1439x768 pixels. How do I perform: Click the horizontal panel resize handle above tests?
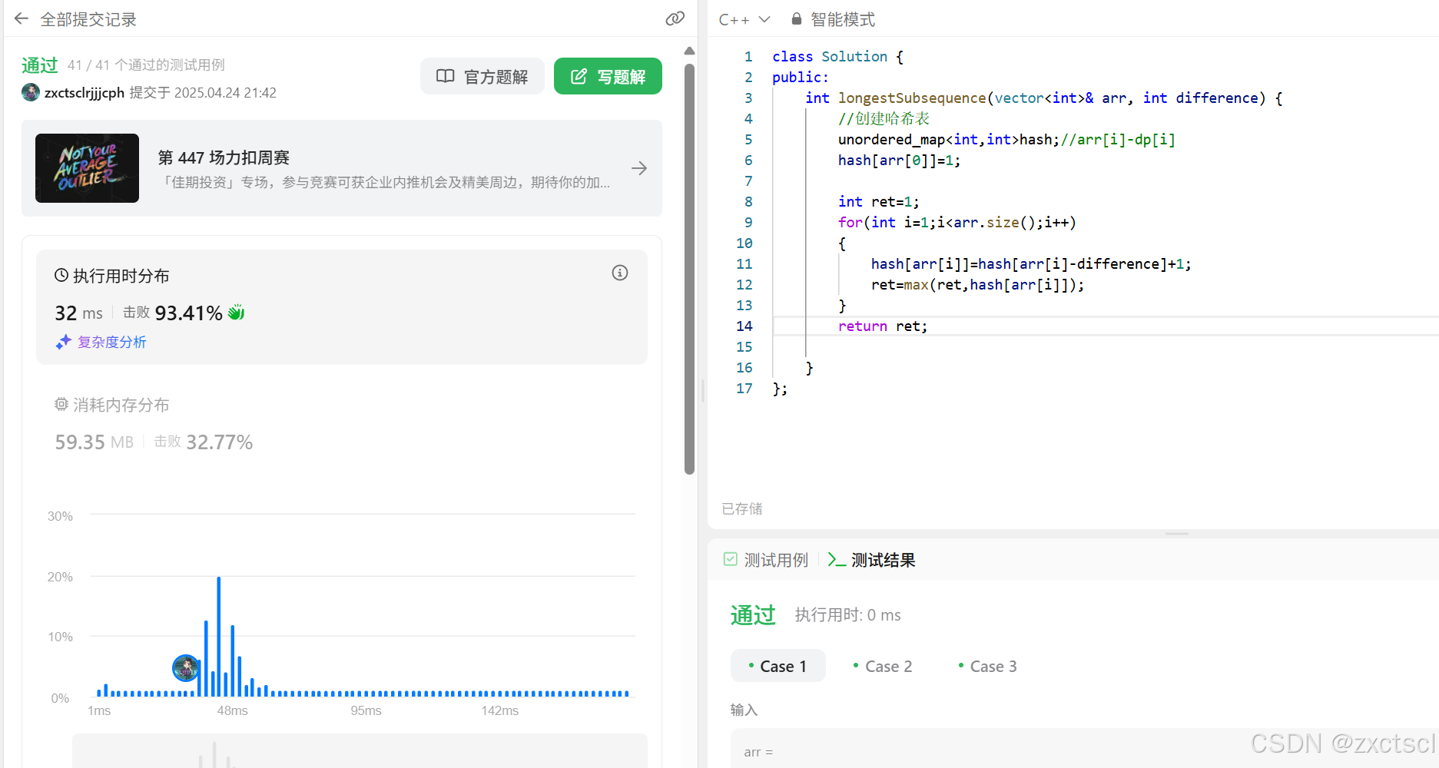click(1177, 533)
